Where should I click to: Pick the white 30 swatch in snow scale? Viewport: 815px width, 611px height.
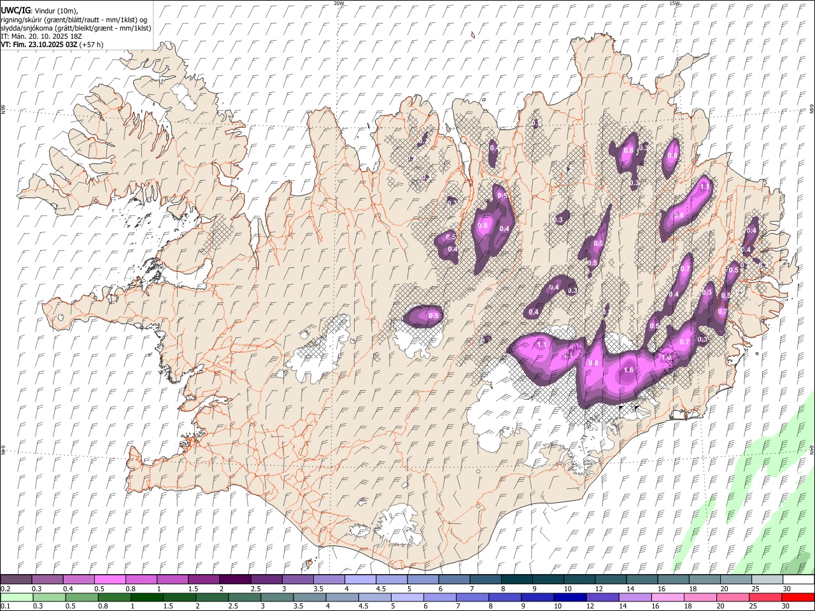point(798,579)
